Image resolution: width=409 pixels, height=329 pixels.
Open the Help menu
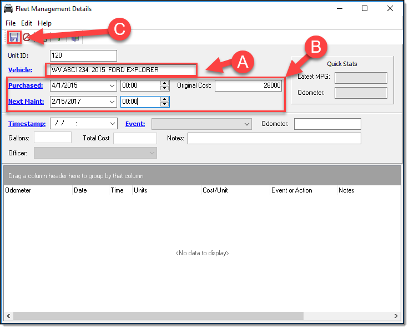click(44, 23)
